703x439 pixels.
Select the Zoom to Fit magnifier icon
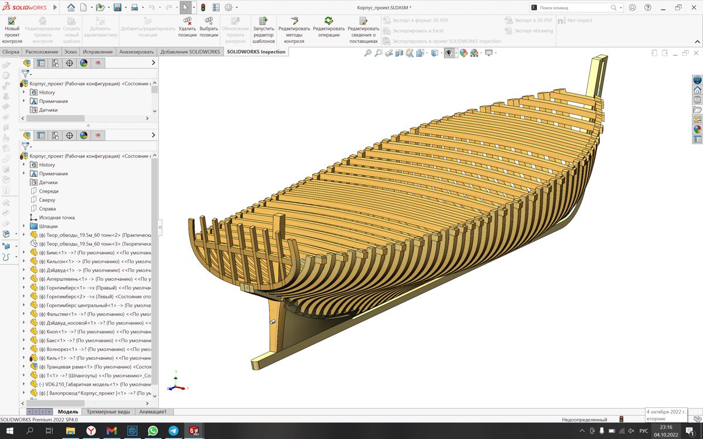pyautogui.click(x=368, y=53)
